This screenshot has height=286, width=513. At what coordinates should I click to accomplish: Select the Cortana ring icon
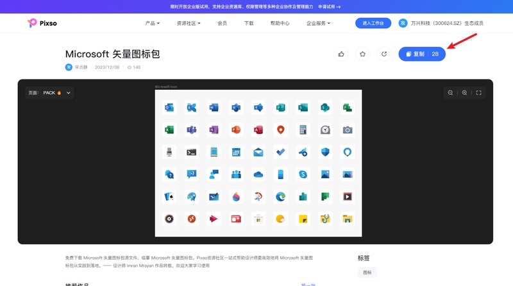[x=348, y=152]
